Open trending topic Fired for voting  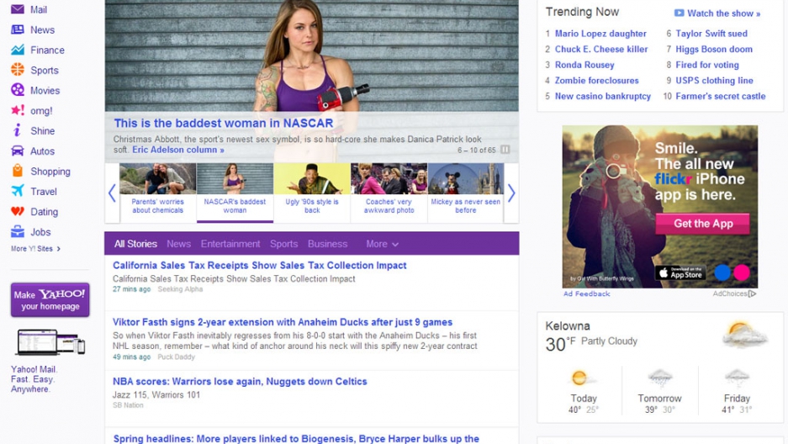point(707,65)
